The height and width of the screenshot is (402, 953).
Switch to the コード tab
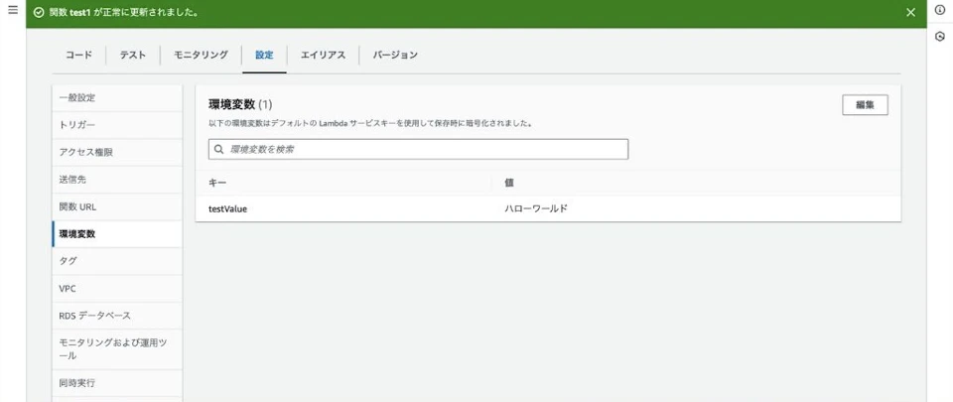pos(79,55)
